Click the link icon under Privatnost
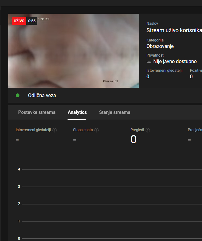This screenshot has width=202, height=241. [149, 62]
